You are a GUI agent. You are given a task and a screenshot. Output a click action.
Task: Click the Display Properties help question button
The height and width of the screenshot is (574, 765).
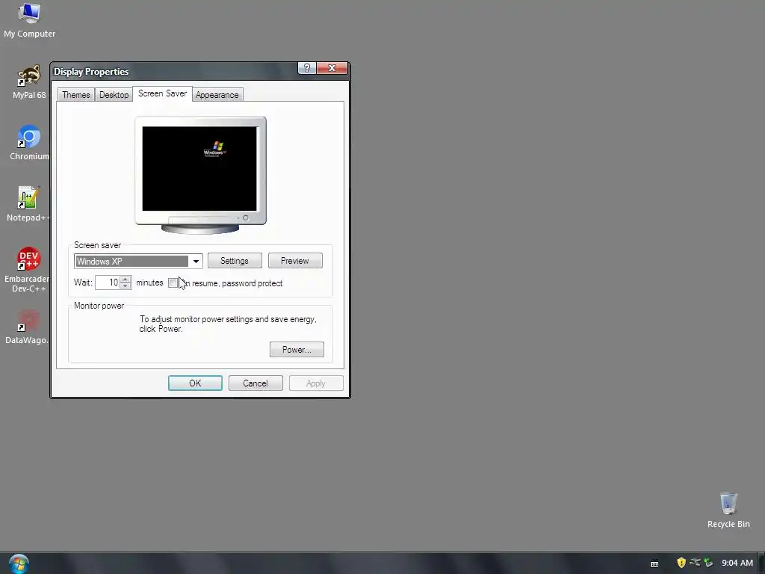coord(307,68)
